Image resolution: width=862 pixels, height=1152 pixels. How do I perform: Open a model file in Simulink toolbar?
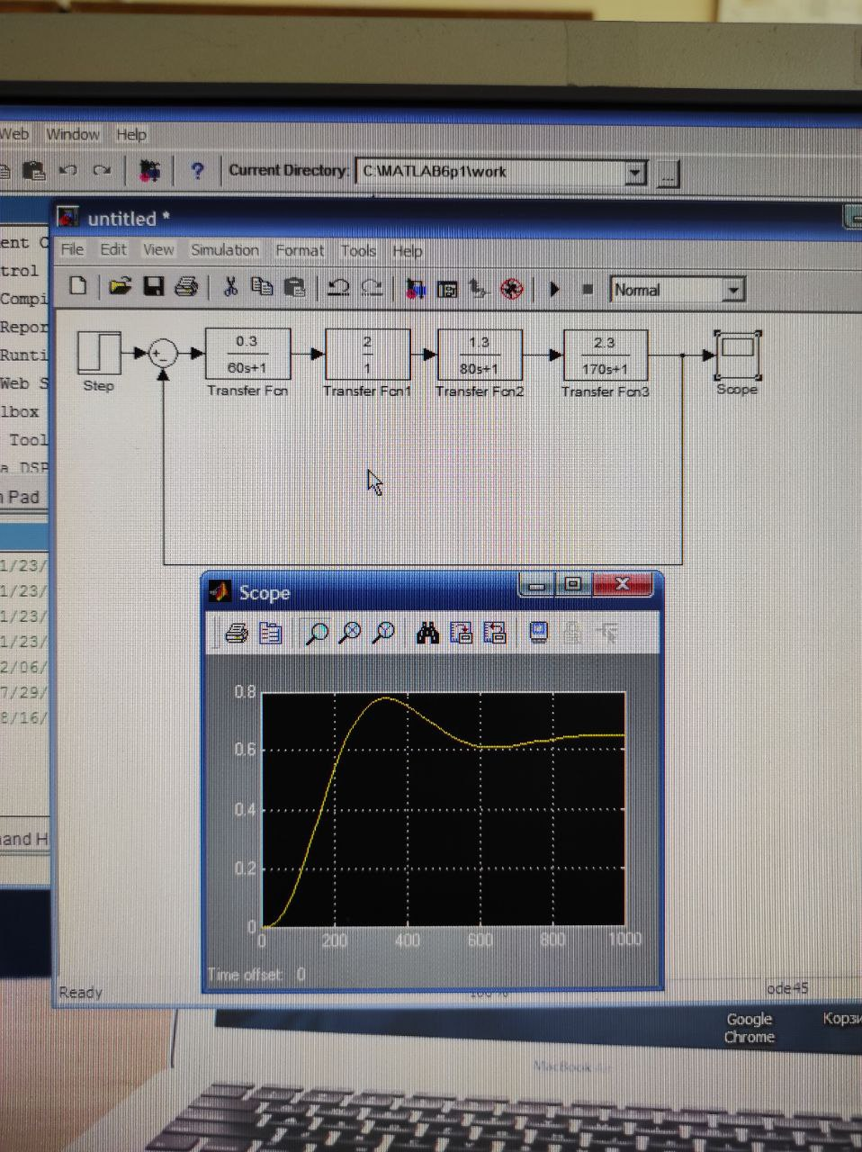120,286
